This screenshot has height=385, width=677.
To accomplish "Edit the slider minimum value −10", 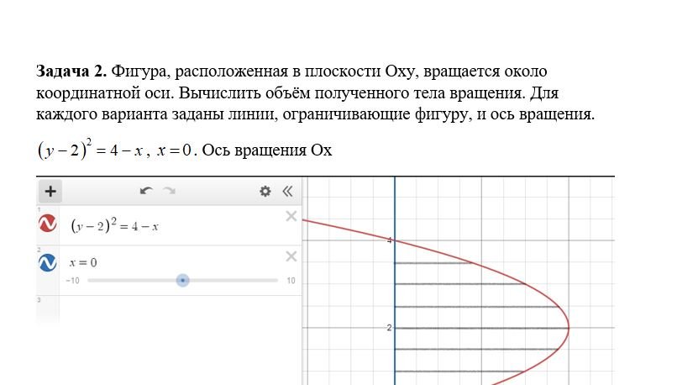I will coord(72,281).
